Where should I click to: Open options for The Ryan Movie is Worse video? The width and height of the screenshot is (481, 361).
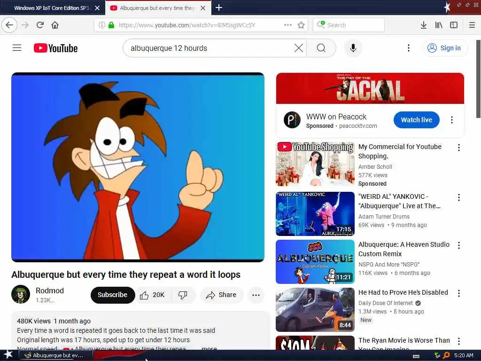click(x=458, y=341)
